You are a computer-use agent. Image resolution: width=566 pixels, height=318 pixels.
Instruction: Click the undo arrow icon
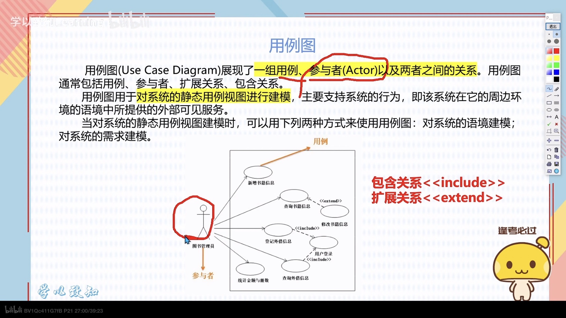[x=549, y=150]
